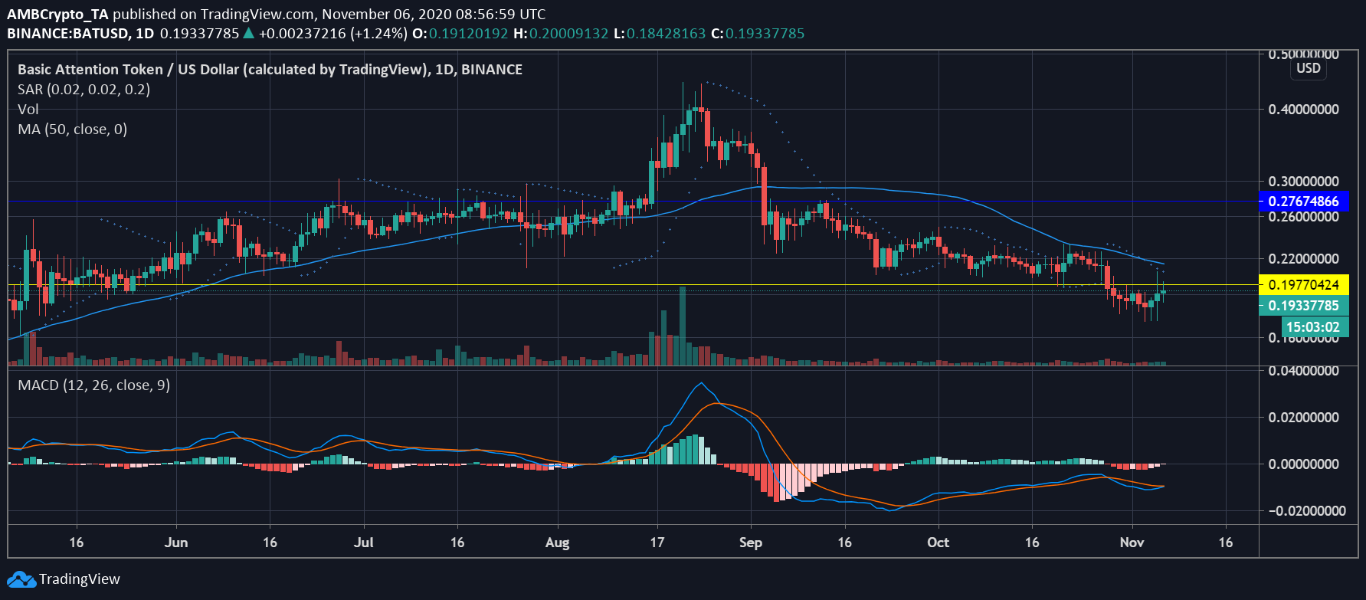1366x600 pixels.
Task: Click the 0.22000000 price axis label
Action: (1304, 259)
